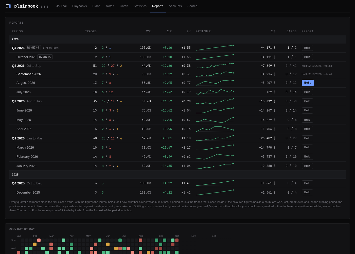The image size is (355, 254).
Task: Click the PATH OF R column header
Action: click(x=203, y=31)
